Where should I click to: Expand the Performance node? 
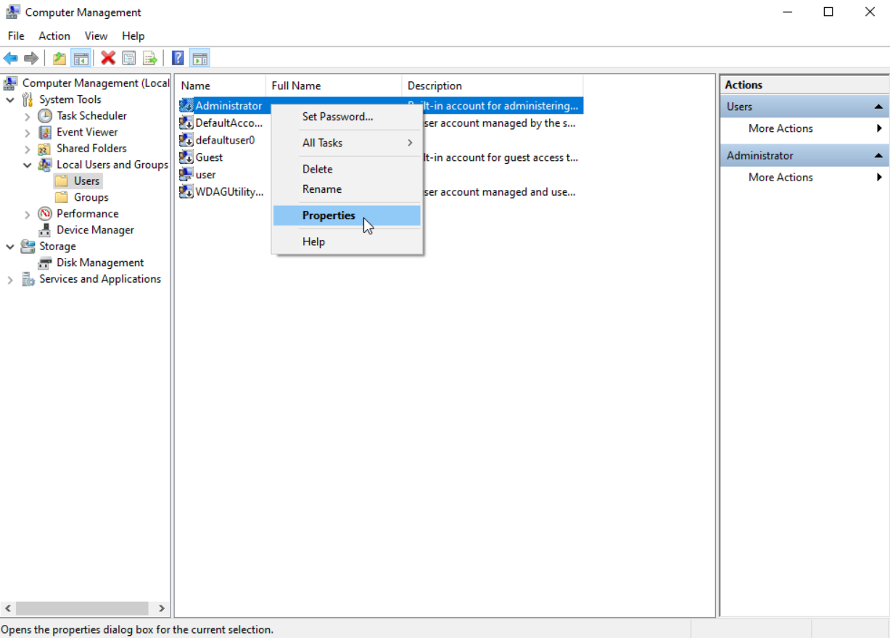(x=28, y=214)
